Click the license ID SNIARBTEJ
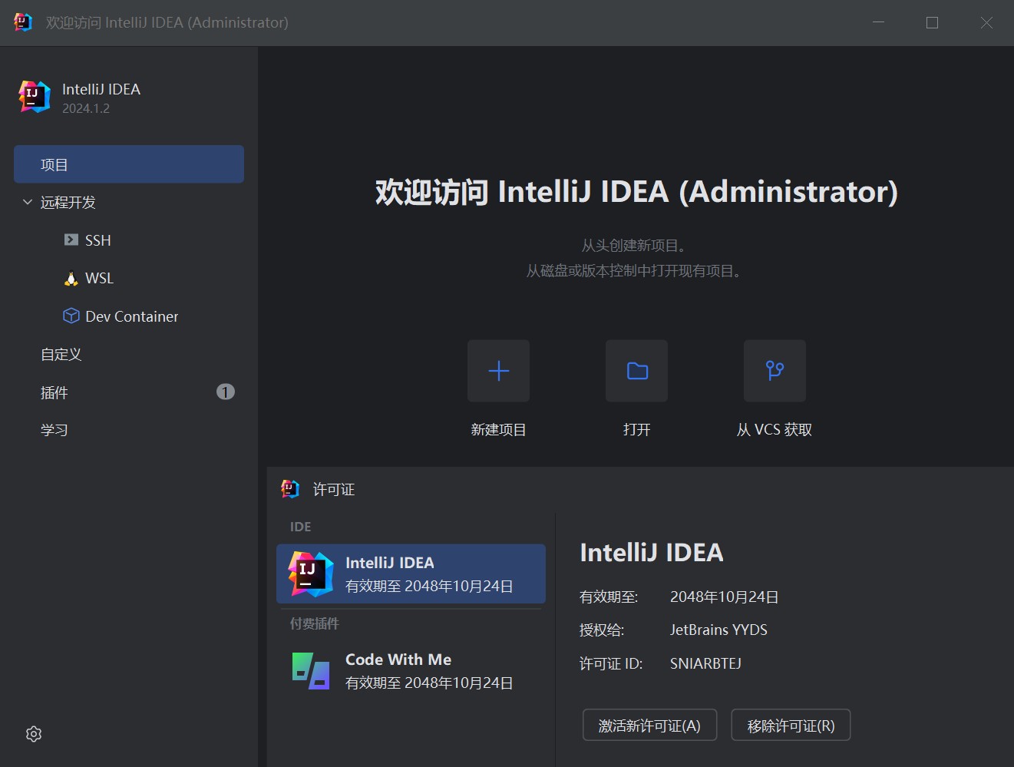The width and height of the screenshot is (1014, 767). [x=705, y=663]
